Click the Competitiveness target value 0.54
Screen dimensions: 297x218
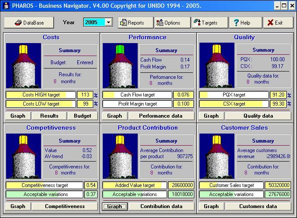[91, 185]
